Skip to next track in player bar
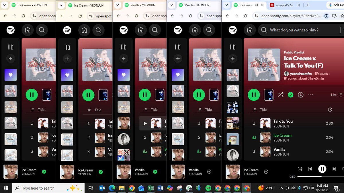 click(x=334, y=169)
